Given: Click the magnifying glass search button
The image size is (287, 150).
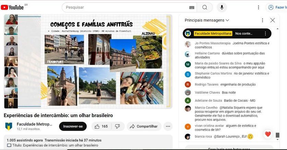Looking at the screenshot, I should (205, 7).
